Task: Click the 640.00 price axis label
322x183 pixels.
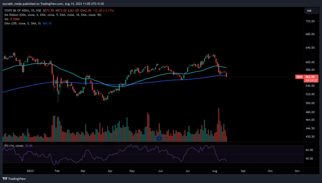Action: [310, 48]
